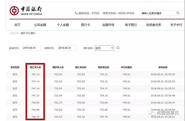The width and height of the screenshot is (185, 121).
Task: Click the service hotline phone icon
Action: point(76,13)
